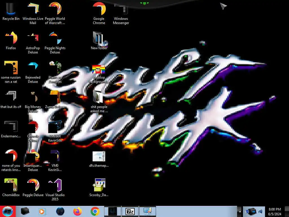Screen dimensions: 289x217
Task: Select the Plants vs Zombies desktop icon
Action: point(55,72)
